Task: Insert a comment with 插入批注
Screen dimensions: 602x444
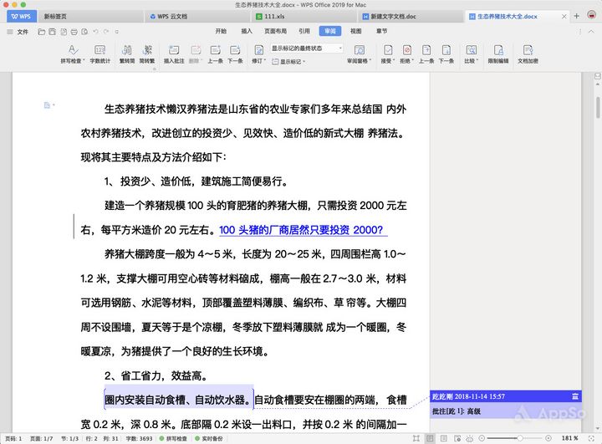Action: (x=174, y=50)
